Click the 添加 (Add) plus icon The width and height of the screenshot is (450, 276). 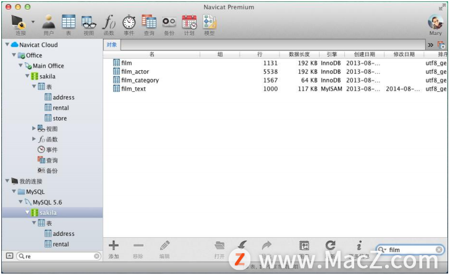tap(114, 246)
